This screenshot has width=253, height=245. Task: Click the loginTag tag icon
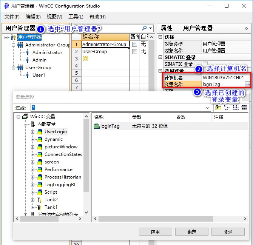click(97, 126)
